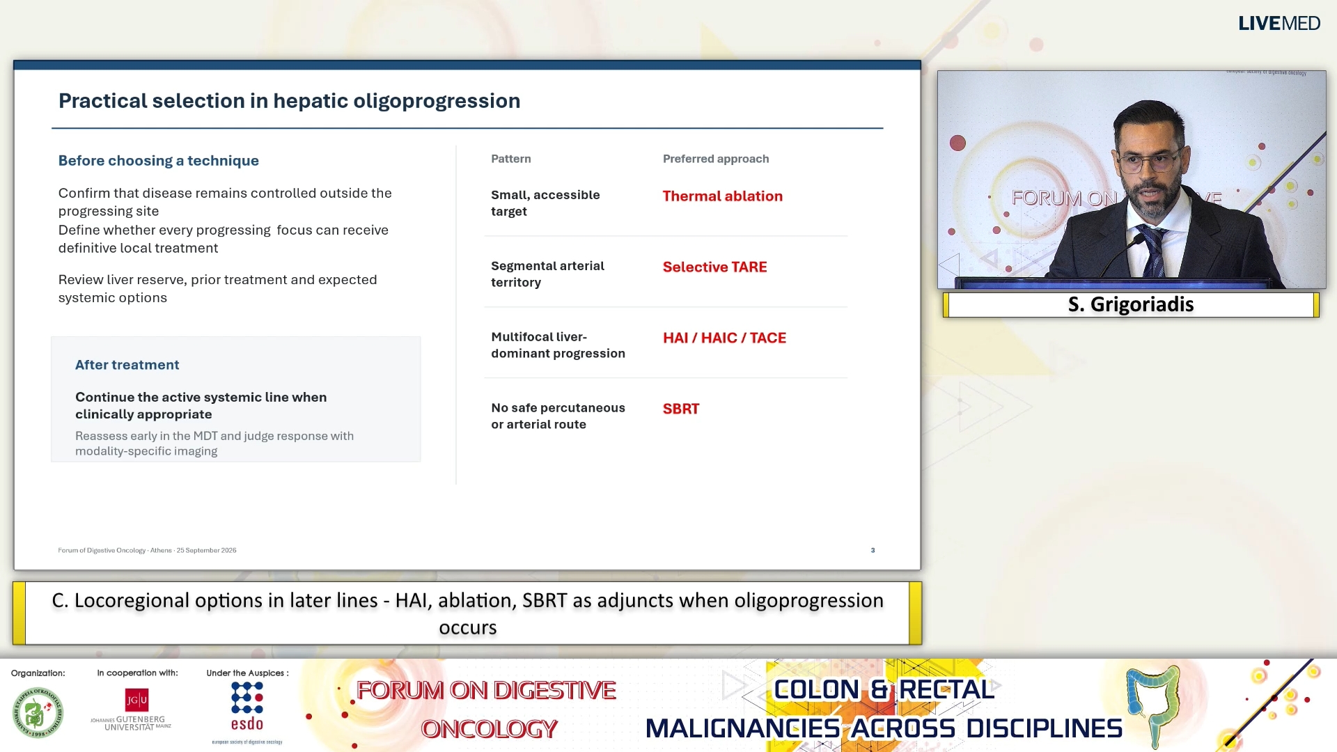
Task: Click the COLON & RECTAL MALIGNANCIES banner text
Action: pos(884,709)
